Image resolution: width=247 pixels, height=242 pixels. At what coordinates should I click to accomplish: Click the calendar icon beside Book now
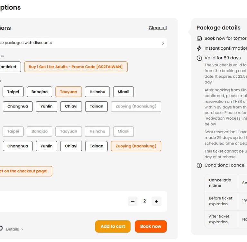(x=199, y=38)
